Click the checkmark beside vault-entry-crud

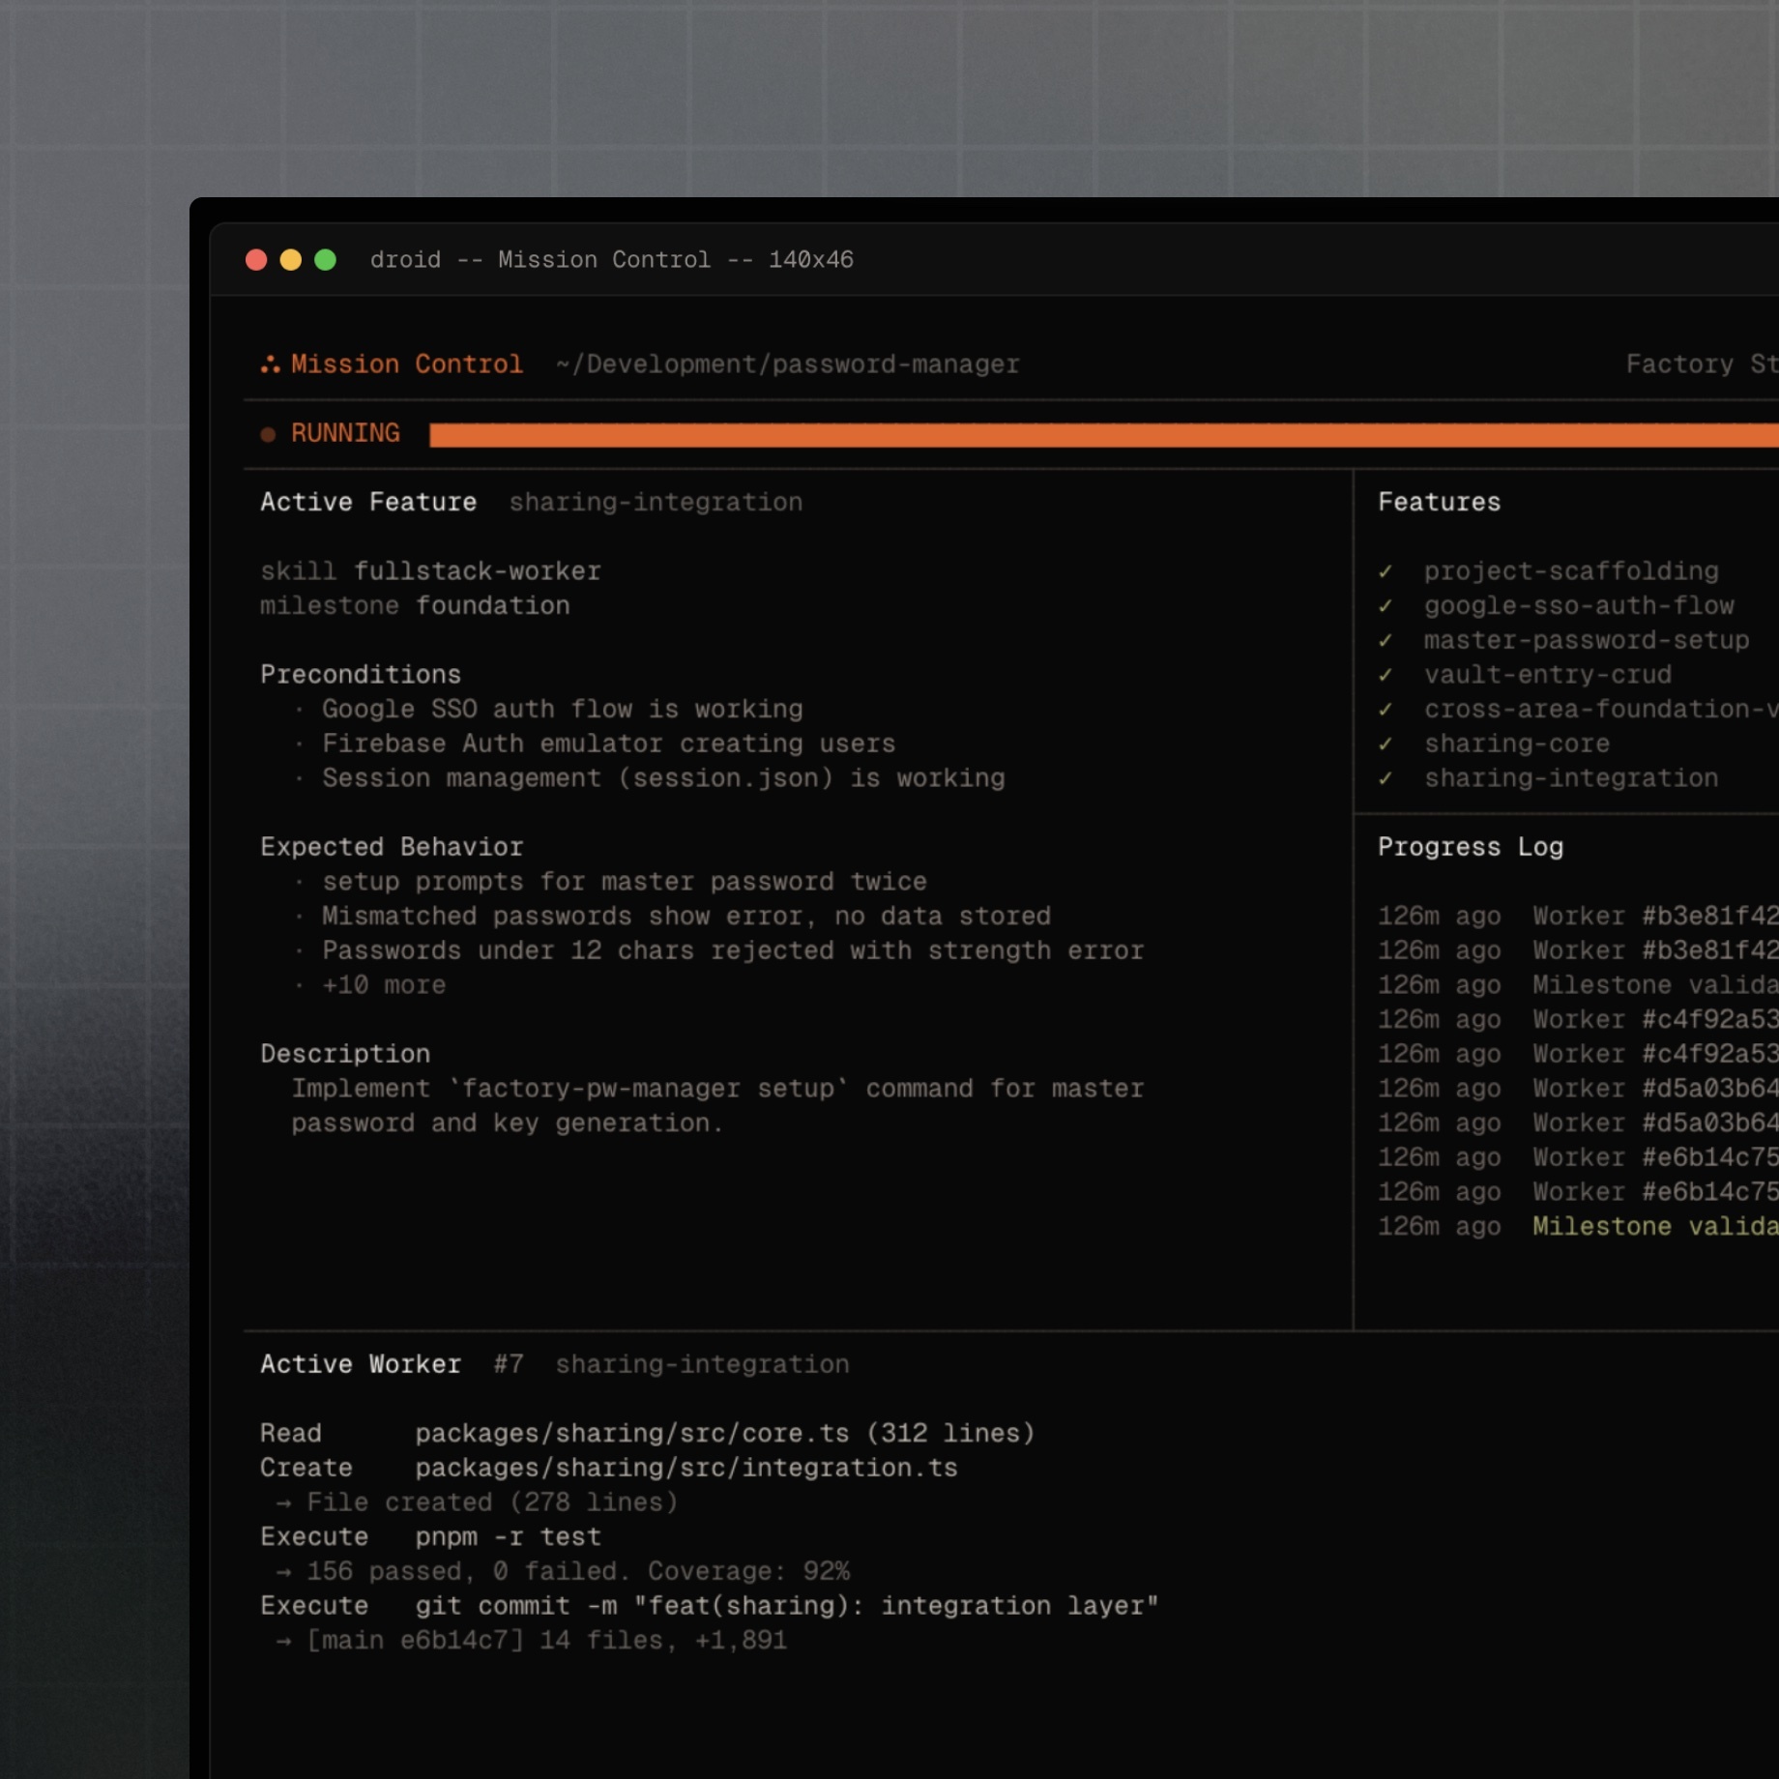pyautogui.click(x=1385, y=675)
